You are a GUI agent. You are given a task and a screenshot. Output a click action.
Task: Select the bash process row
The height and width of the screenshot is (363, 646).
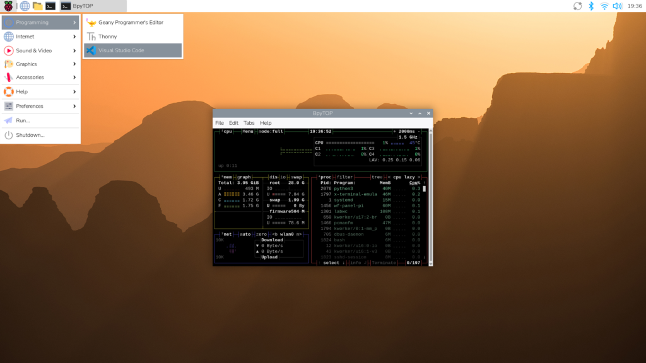click(370, 240)
